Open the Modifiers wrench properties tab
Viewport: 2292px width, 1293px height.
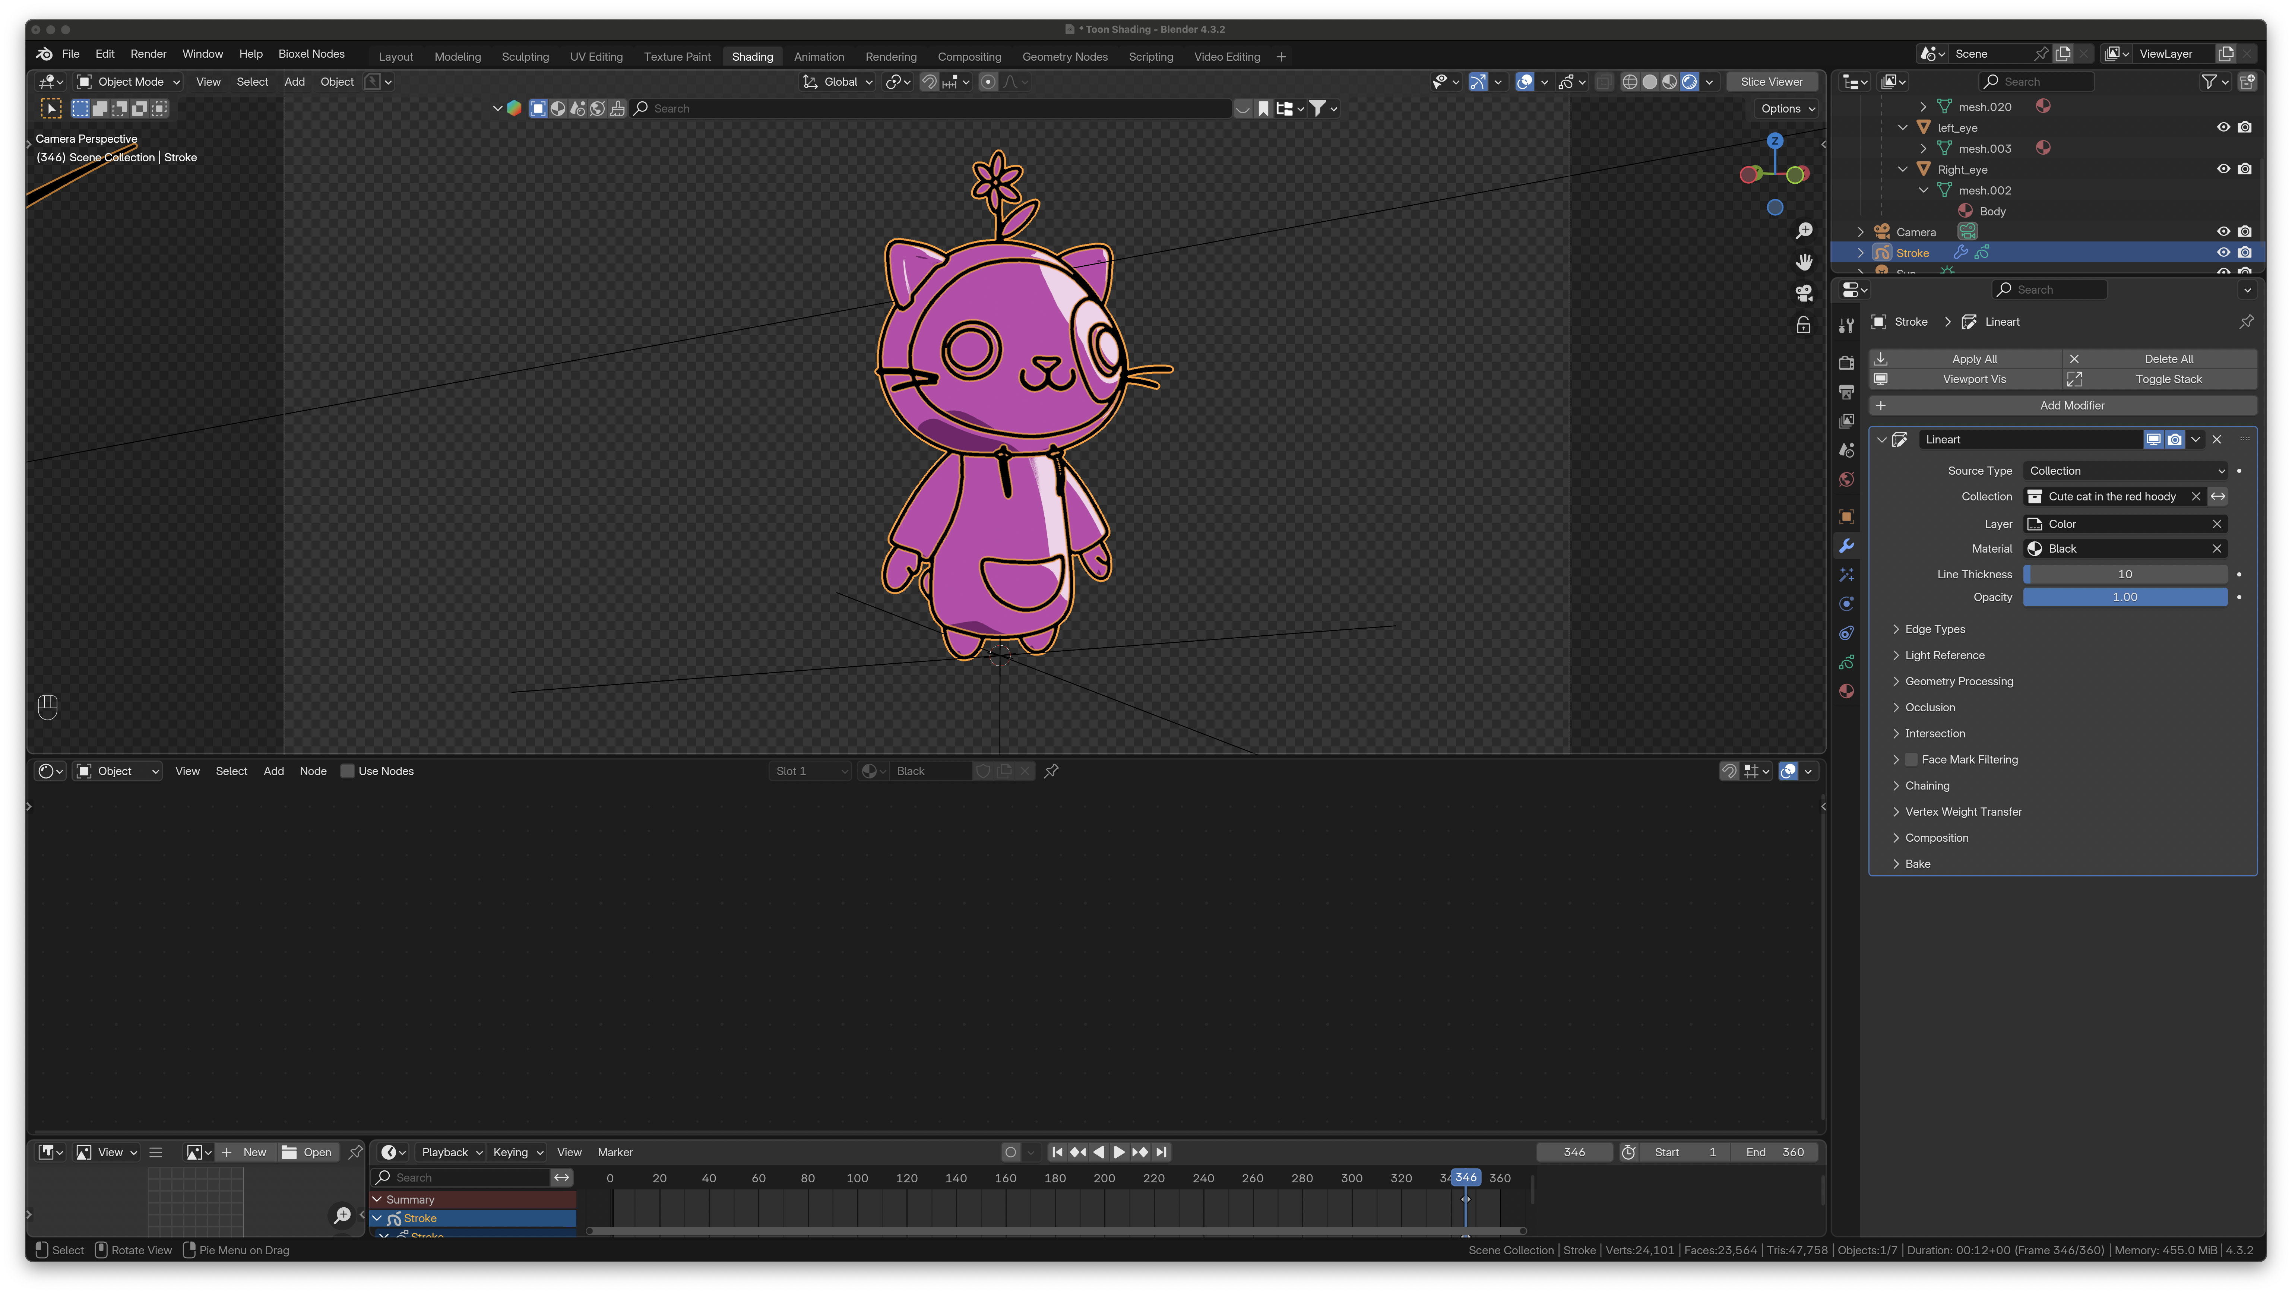[x=1846, y=546]
